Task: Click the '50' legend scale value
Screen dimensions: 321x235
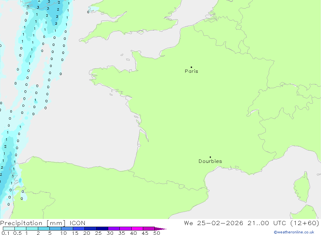Action: coord(157,233)
